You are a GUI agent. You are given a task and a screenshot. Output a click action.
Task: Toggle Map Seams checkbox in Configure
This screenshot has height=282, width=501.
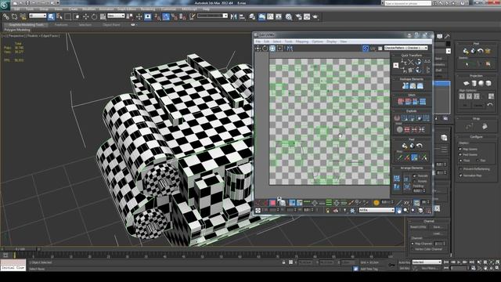pyautogui.click(x=460, y=150)
